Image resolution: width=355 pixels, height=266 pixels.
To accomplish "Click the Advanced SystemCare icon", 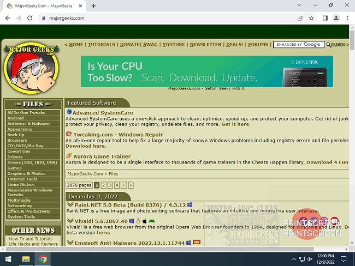I will (x=69, y=112).
